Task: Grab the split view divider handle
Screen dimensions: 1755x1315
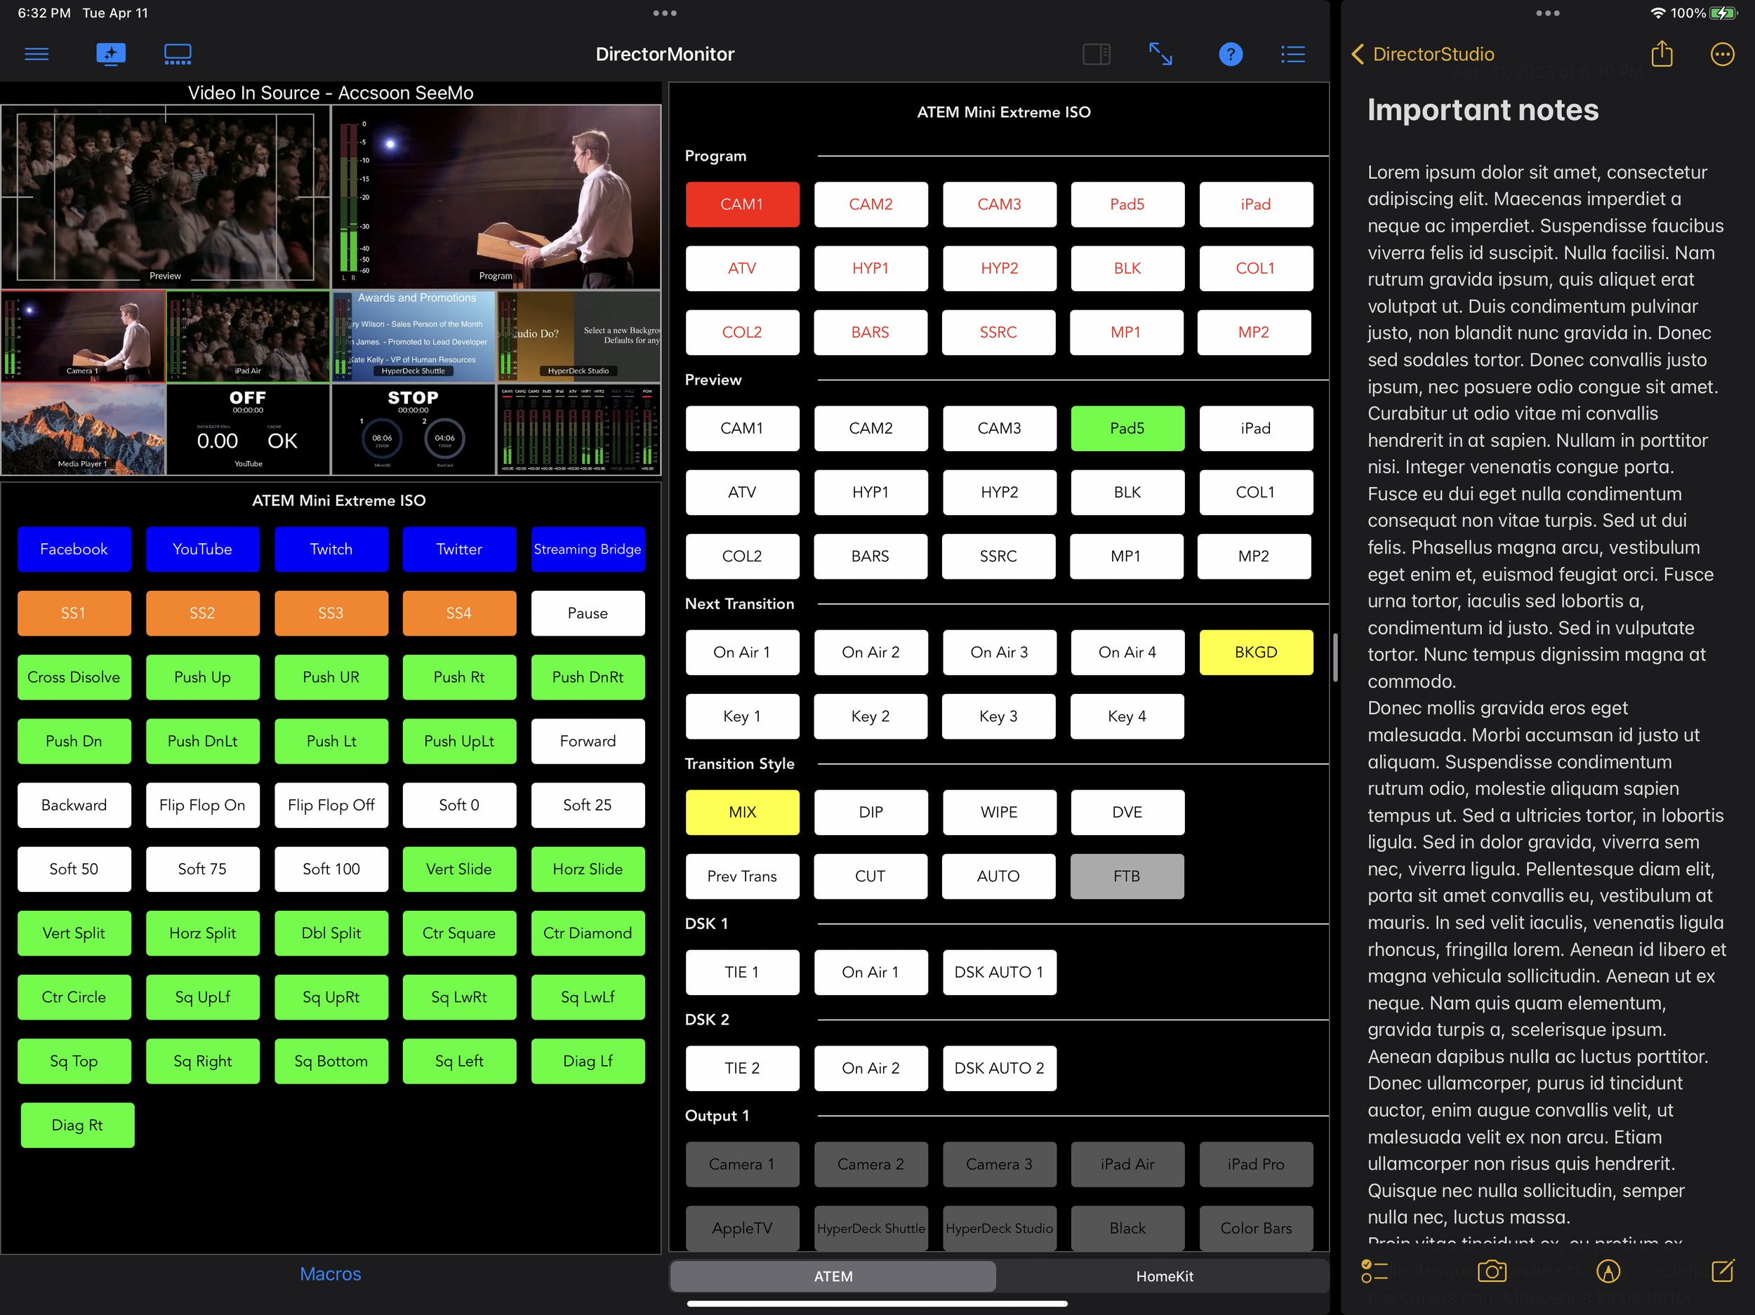Action: [1335, 657]
